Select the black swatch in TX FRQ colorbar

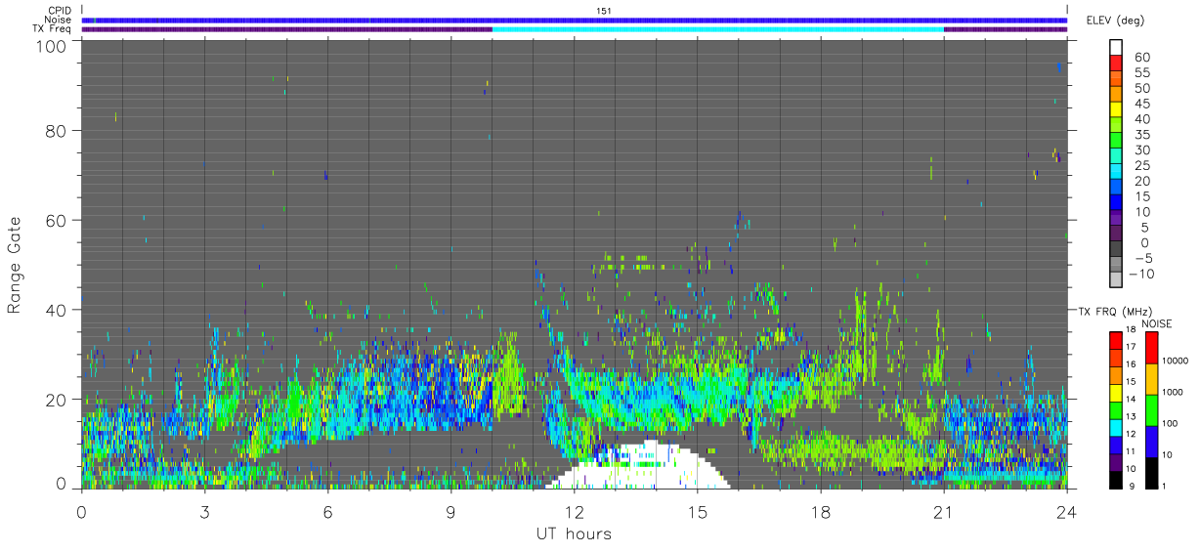tap(1116, 478)
